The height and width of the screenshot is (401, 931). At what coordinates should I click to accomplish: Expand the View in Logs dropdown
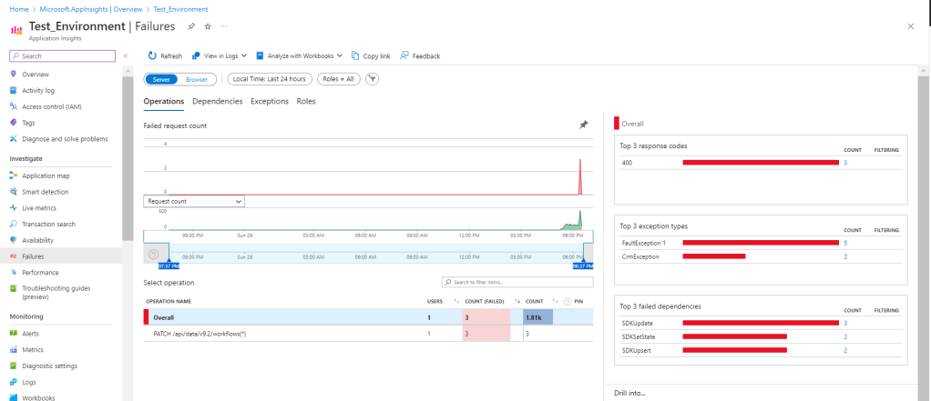click(219, 55)
